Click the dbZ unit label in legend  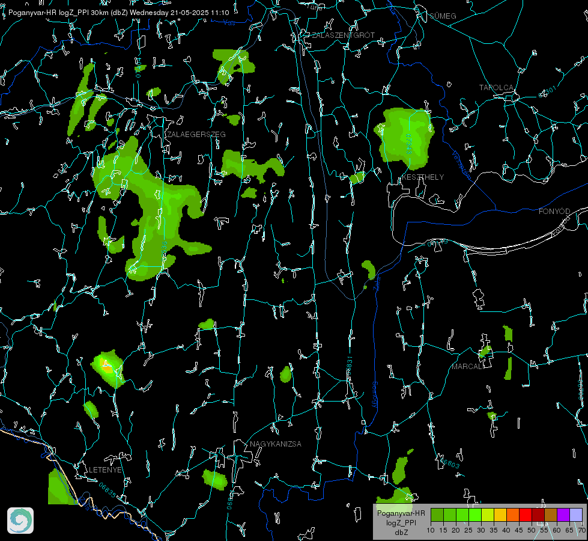pos(401,533)
